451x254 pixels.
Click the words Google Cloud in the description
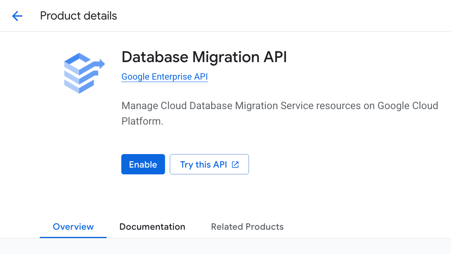(408, 106)
